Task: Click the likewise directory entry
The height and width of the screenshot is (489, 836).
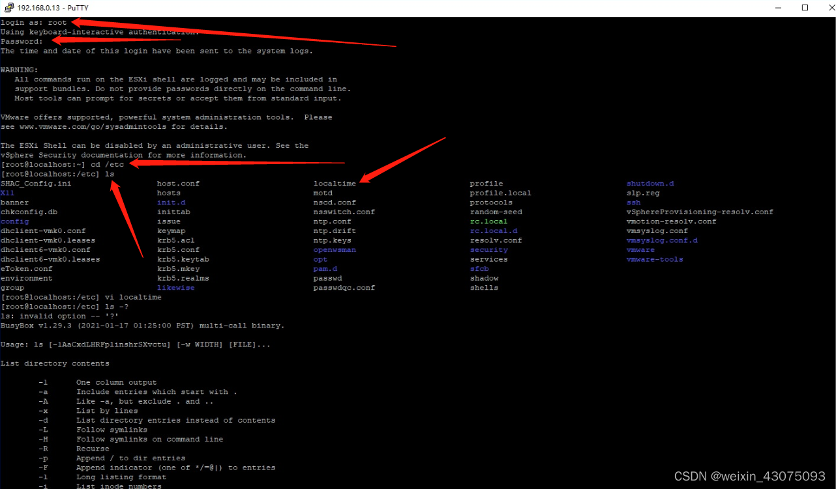Action: pos(176,287)
